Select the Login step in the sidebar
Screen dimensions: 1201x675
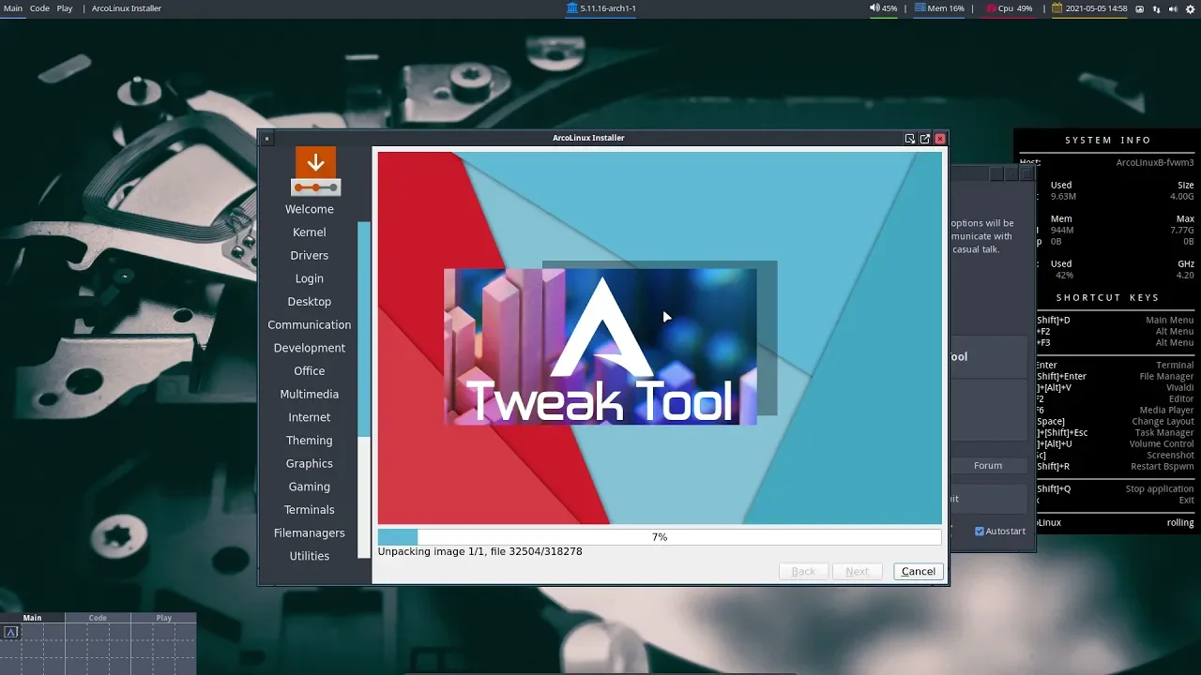(310, 278)
